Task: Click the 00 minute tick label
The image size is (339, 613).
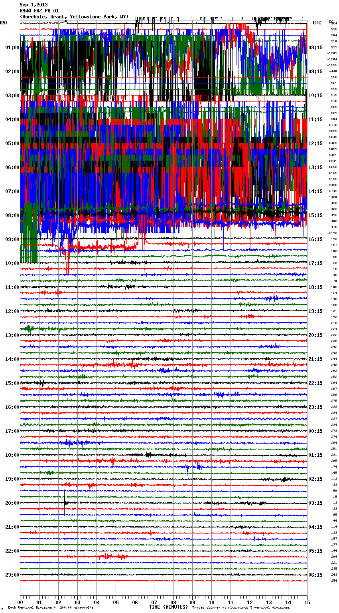Action: tap(20, 602)
